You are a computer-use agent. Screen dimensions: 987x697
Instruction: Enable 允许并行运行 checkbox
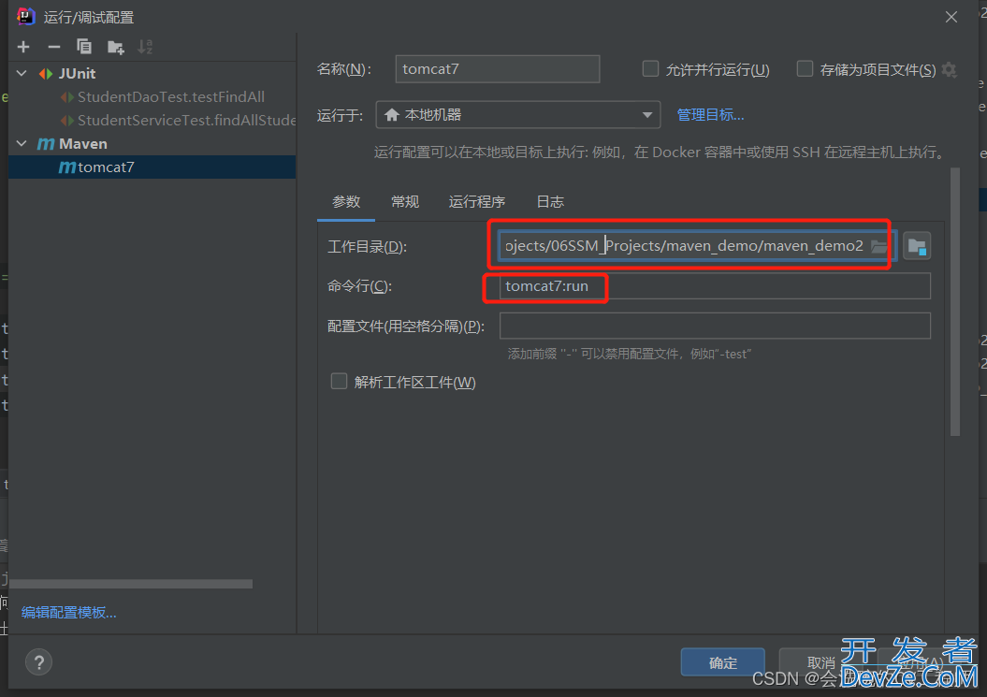point(650,68)
